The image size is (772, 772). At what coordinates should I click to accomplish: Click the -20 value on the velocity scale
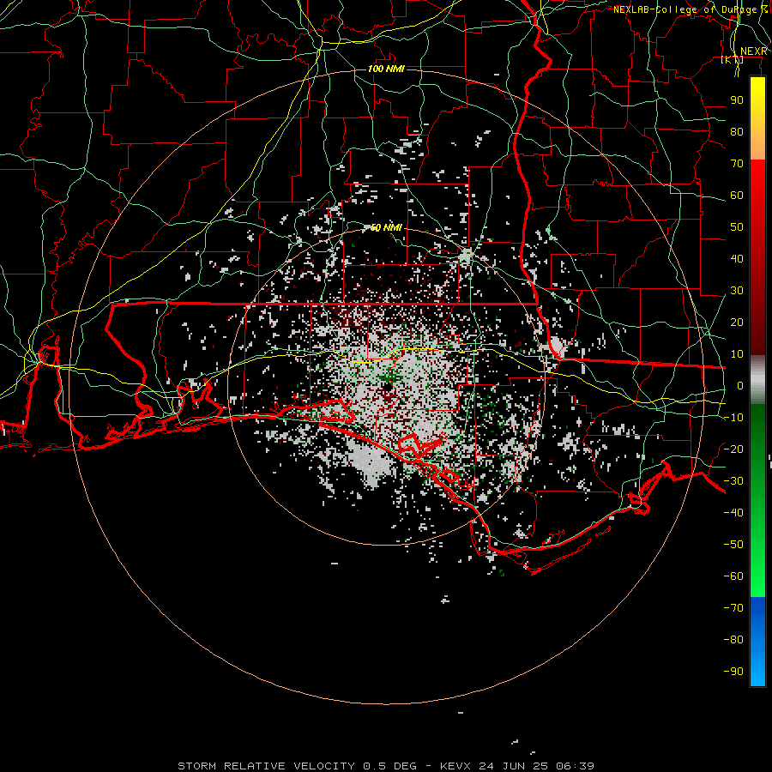click(x=733, y=449)
